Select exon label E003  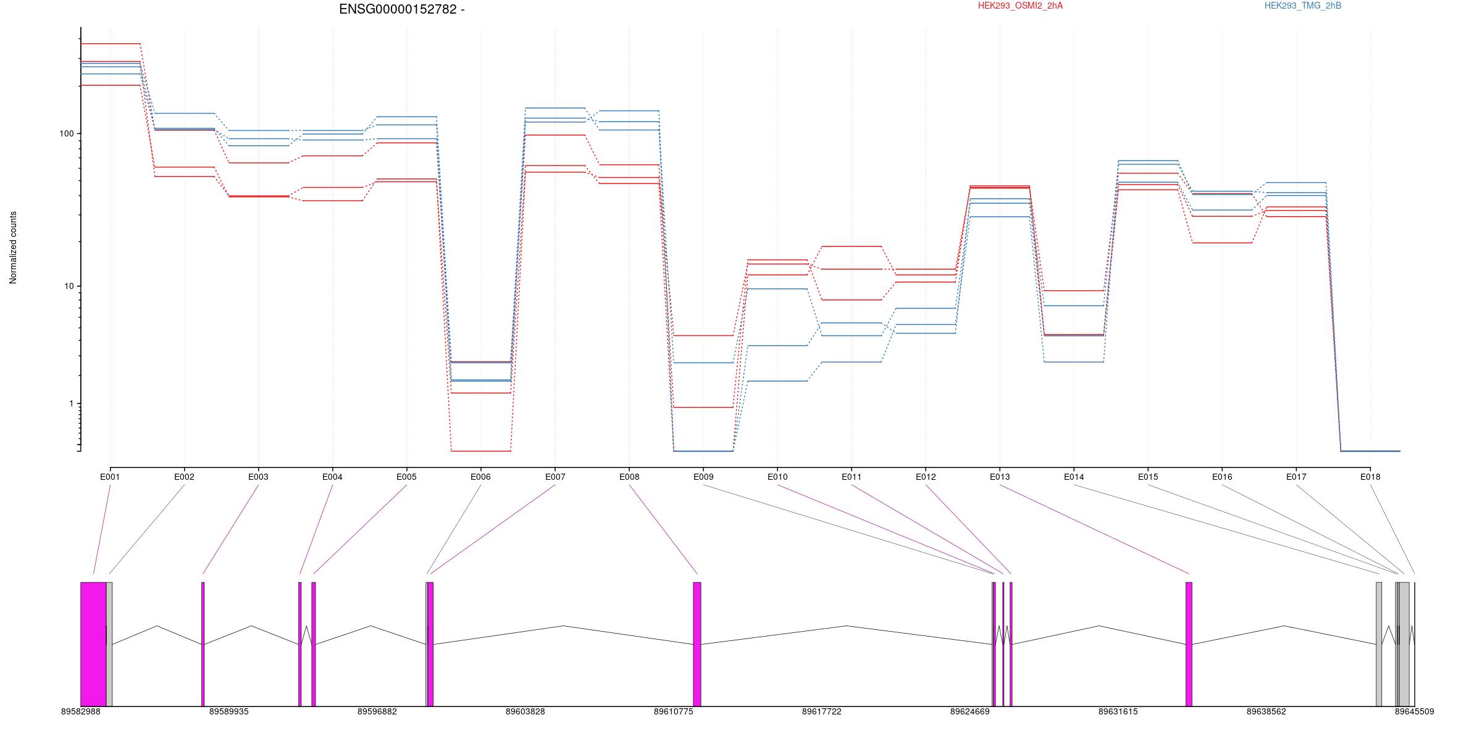258,477
